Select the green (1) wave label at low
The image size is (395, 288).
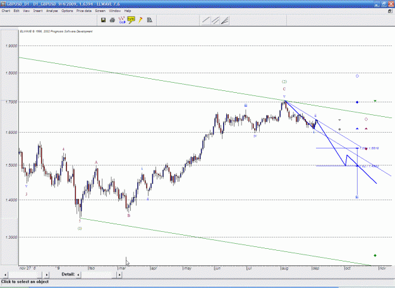tap(80, 229)
